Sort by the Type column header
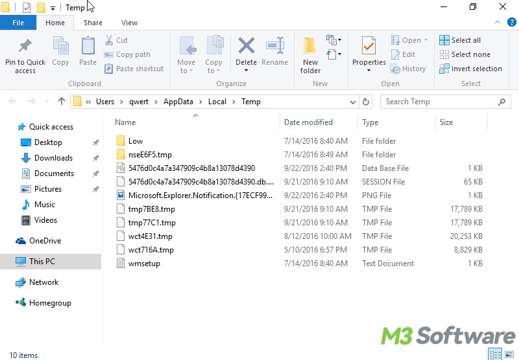 396,122
